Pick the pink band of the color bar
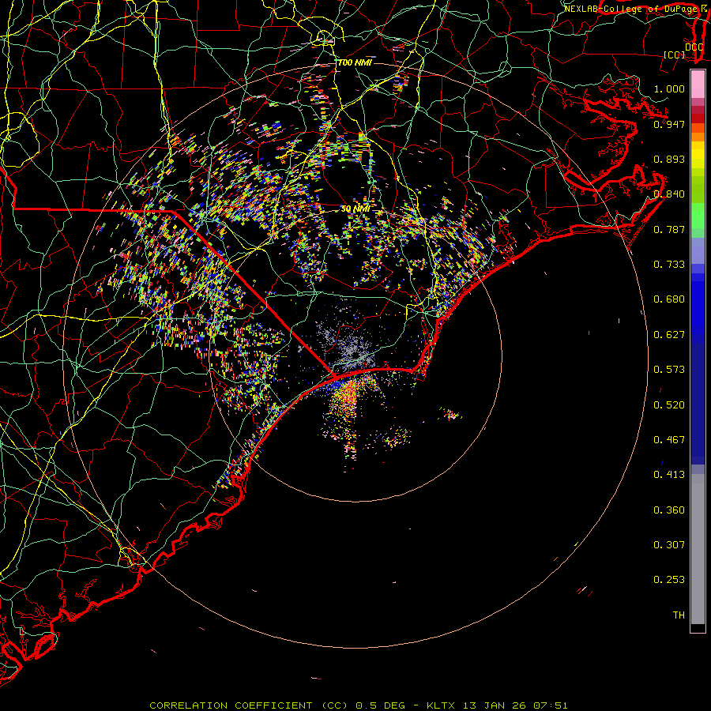The image size is (711, 711). [698, 84]
